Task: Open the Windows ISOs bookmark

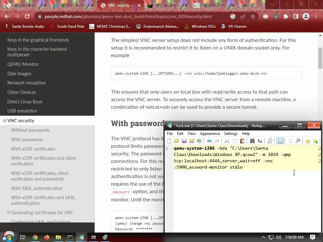Action: (200, 26)
